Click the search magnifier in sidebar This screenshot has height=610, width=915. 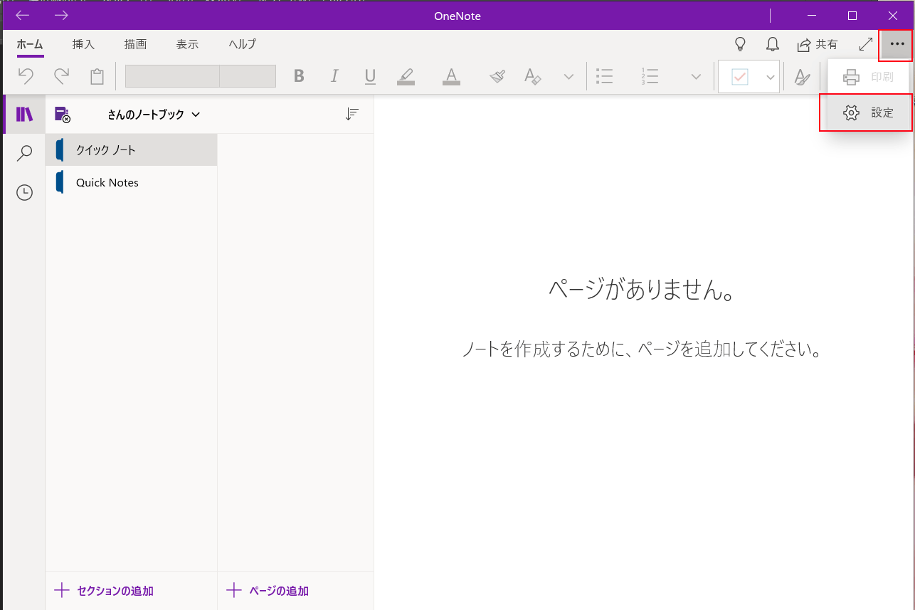24,153
